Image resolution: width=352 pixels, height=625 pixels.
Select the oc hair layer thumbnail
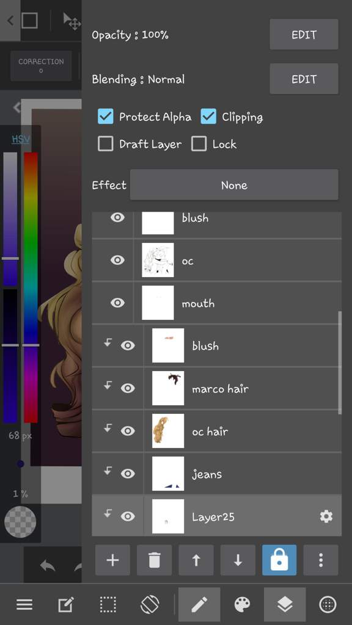click(168, 431)
